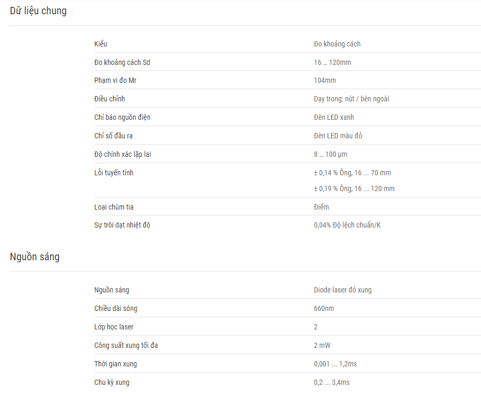Click the "Điều chỉnh" row label
The width and height of the screenshot is (481, 397).
[109, 99]
